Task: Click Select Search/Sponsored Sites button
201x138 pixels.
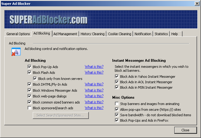Action: click(61, 115)
